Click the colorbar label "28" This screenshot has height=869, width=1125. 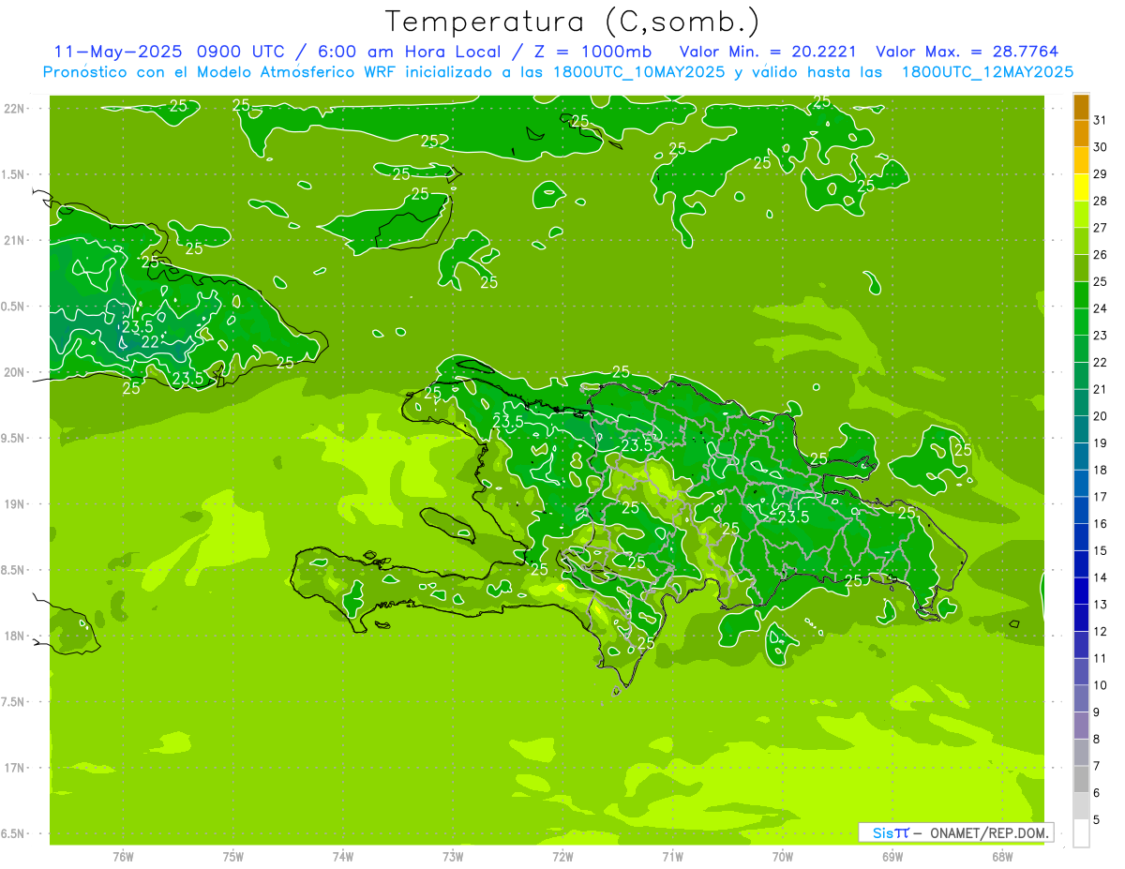(x=1100, y=201)
